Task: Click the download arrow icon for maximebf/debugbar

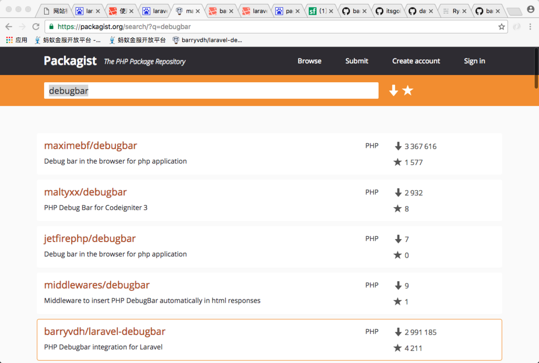Action: pyautogui.click(x=398, y=146)
